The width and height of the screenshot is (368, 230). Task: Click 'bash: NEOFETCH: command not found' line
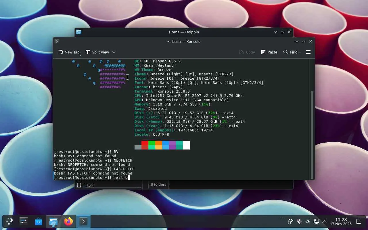[92, 165]
